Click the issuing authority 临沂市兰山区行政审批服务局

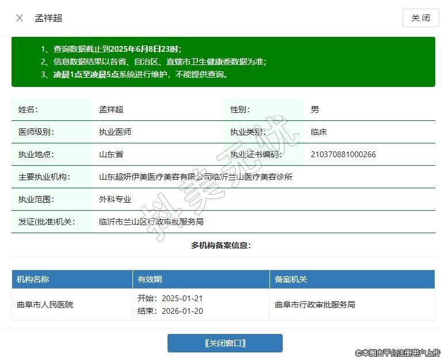pyautogui.click(x=151, y=222)
